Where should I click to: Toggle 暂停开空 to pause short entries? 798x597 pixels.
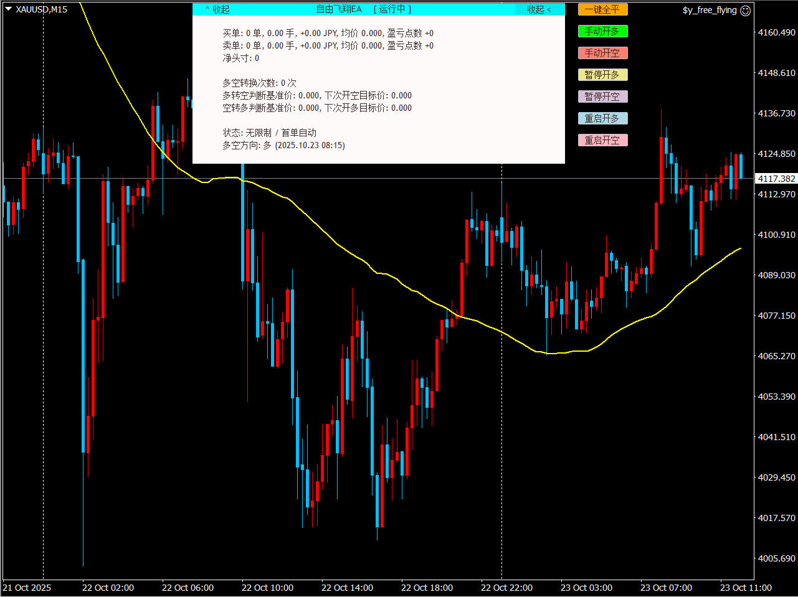602,96
